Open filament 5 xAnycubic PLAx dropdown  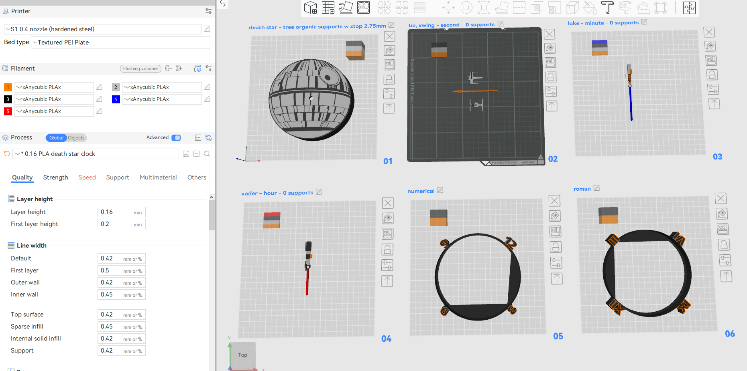[x=54, y=111]
